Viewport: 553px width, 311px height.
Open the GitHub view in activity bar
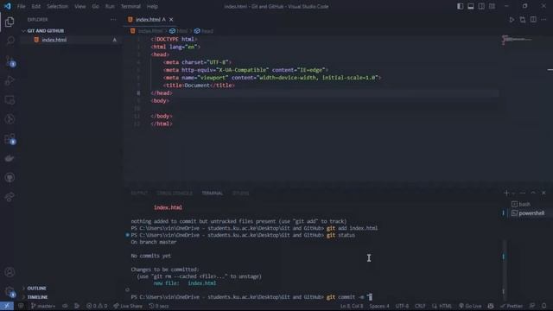[10, 177]
